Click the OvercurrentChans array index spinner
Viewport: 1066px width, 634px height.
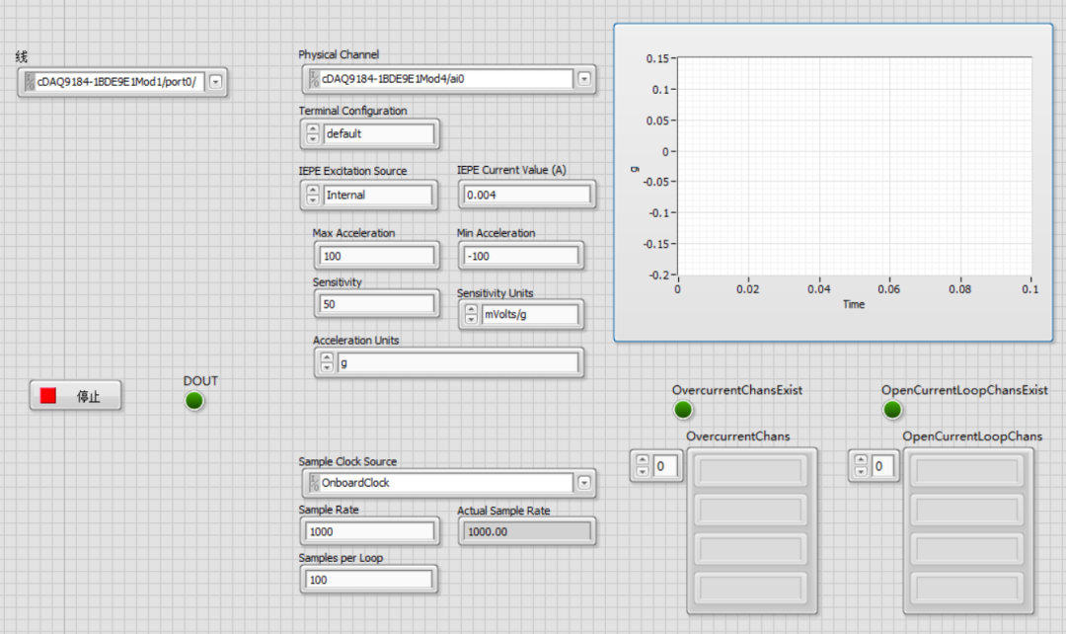(x=643, y=465)
